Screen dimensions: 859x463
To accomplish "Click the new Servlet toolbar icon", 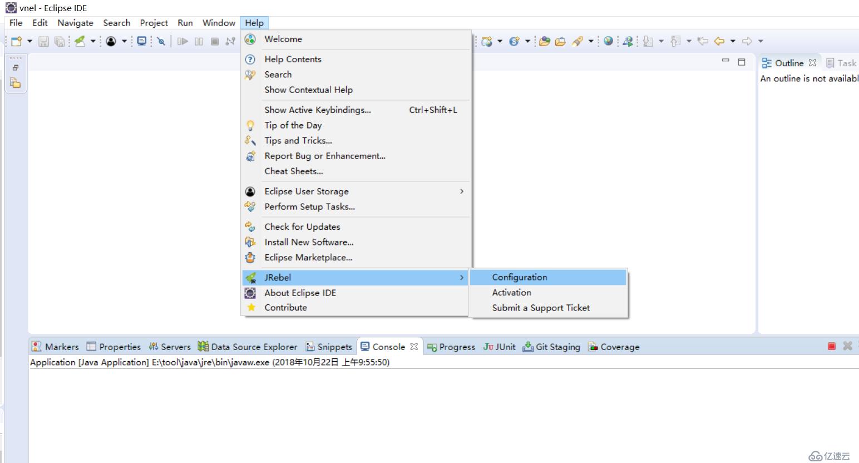I will pyautogui.click(x=514, y=41).
